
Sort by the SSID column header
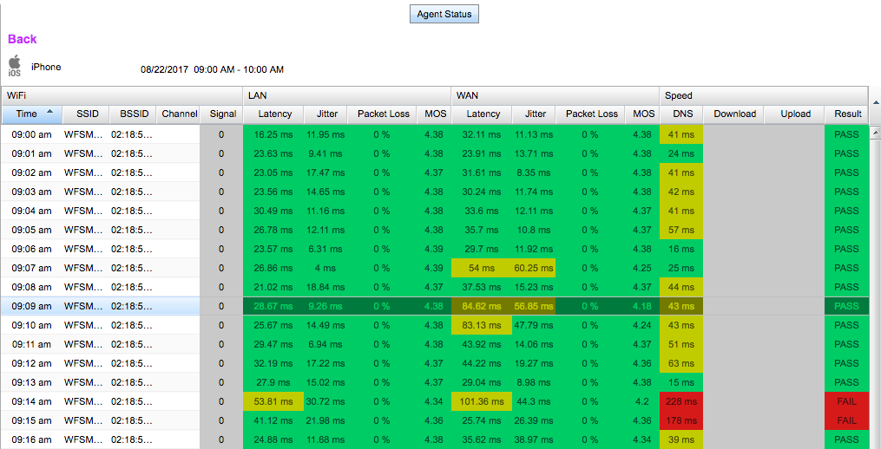pos(88,114)
